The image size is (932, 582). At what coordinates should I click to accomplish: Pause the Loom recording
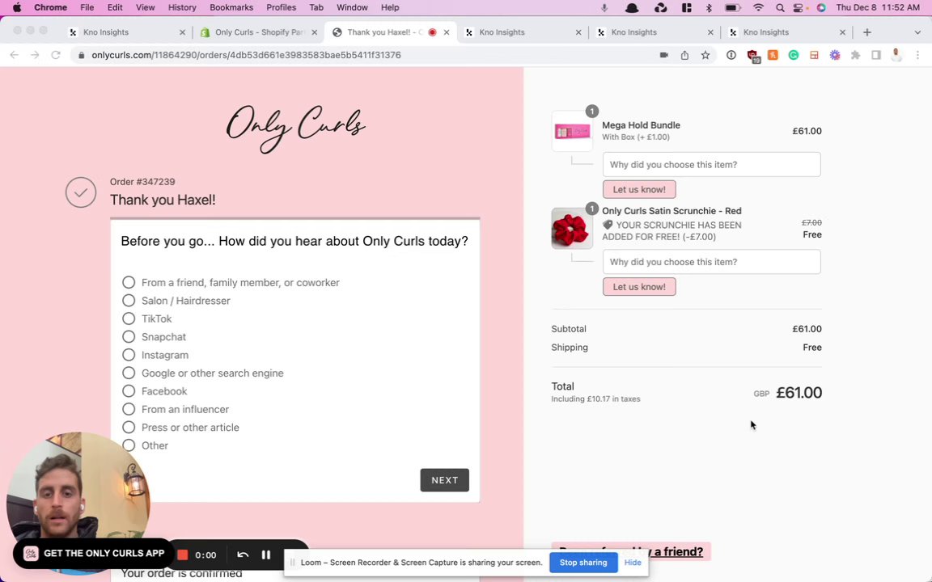coord(265,555)
